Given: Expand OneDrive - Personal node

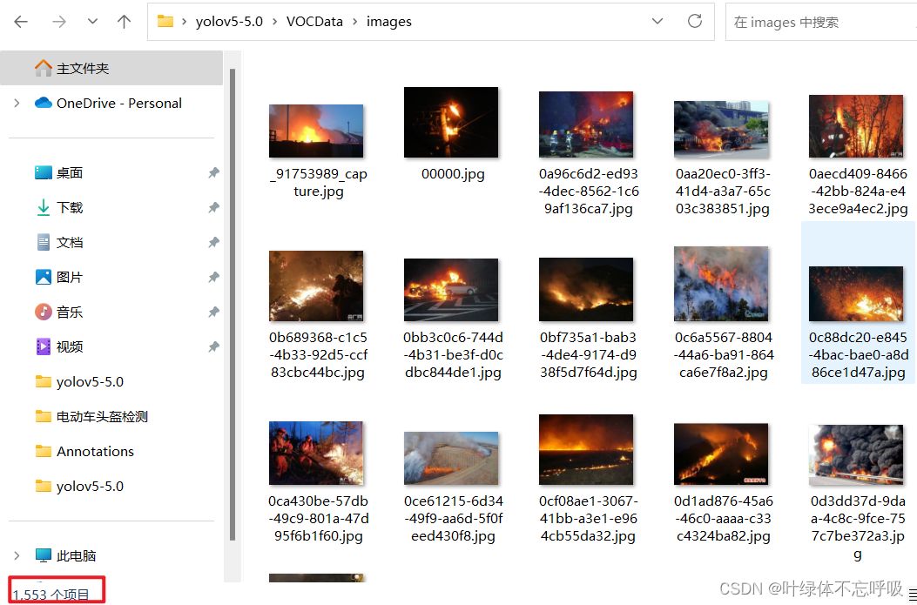Looking at the screenshot, I should click(x=17, y=104).
